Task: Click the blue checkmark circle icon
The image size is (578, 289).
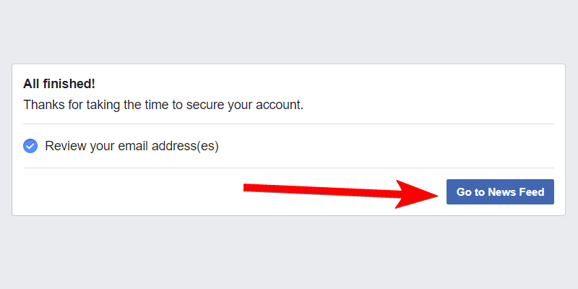Action: [30, 146]
